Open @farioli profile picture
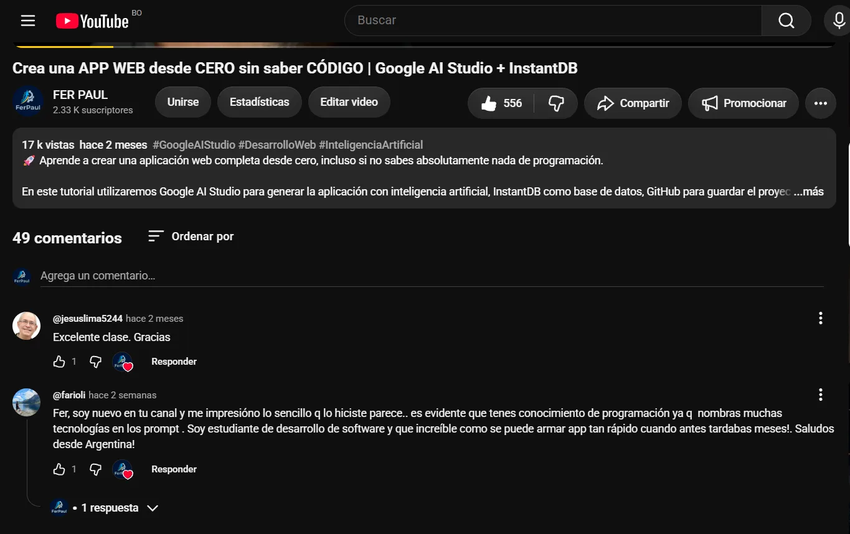The width and height of the screenshot is (850, 534). coord(27,402)
